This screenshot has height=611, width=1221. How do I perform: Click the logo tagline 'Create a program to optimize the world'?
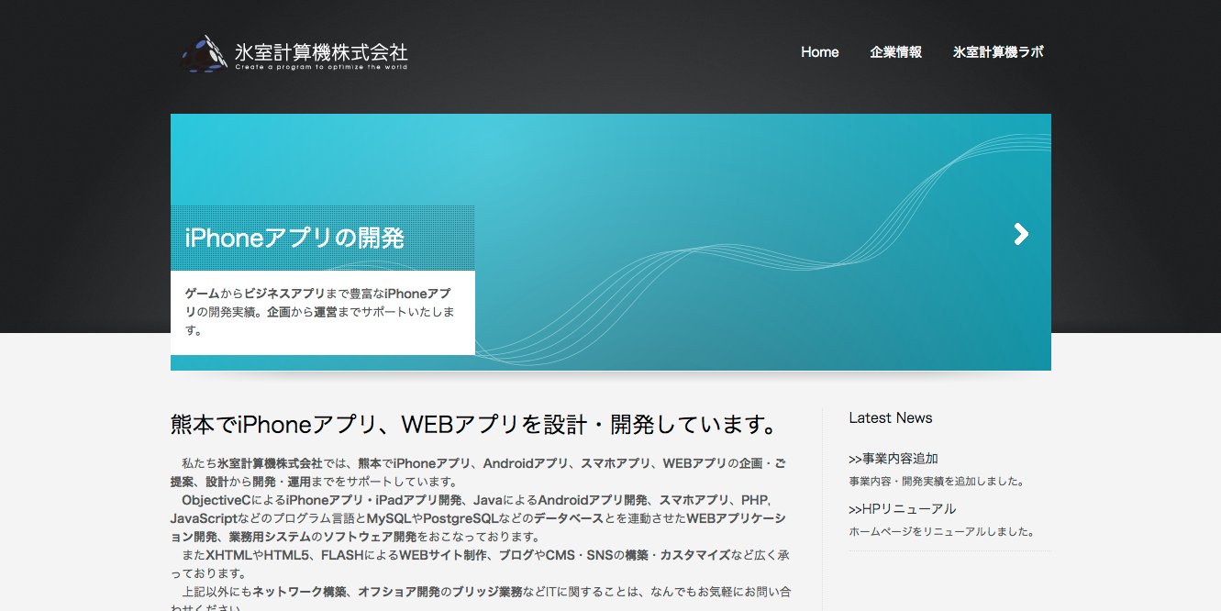point(320,67)
